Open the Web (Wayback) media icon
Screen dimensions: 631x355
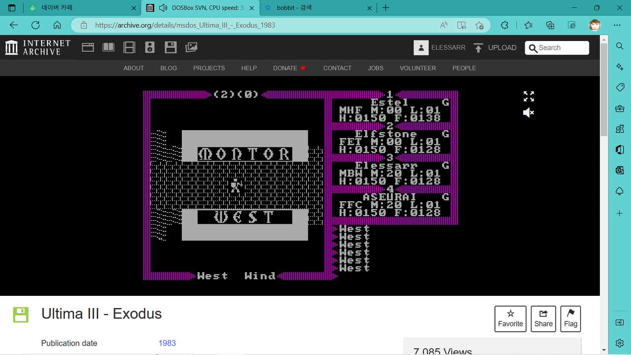[x=88, y=47]
